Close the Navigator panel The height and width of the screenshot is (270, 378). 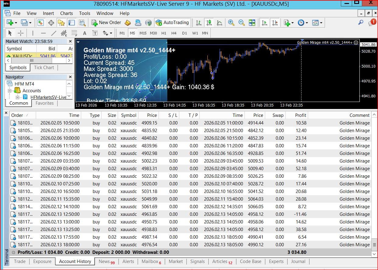click(x=70, y=77)
